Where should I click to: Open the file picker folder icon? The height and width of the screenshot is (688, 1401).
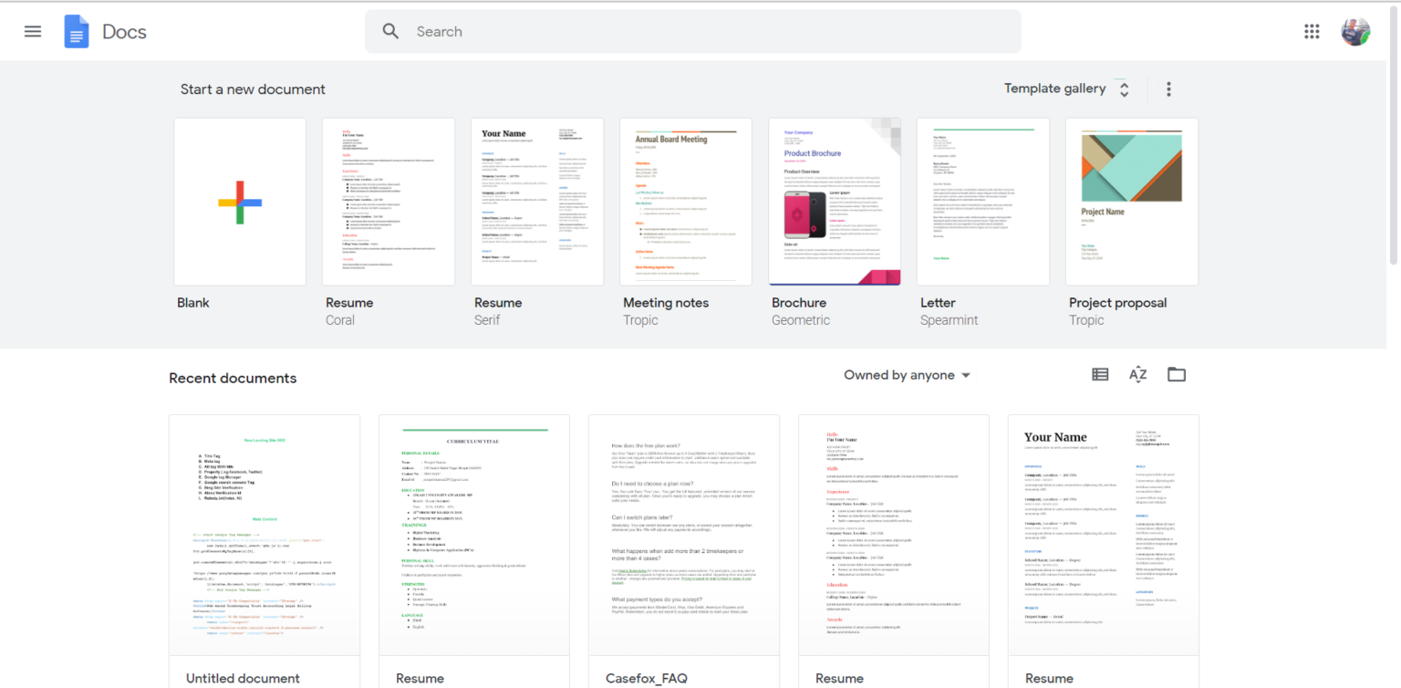click(1176, 374)
